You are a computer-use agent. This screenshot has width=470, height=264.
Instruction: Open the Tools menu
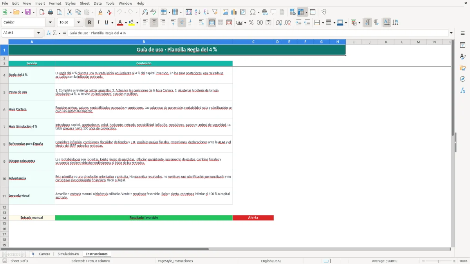[x=110, y=3]
